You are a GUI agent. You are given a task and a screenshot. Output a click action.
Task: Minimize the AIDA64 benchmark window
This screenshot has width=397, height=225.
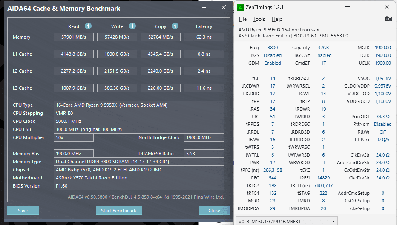pos(204,8)
